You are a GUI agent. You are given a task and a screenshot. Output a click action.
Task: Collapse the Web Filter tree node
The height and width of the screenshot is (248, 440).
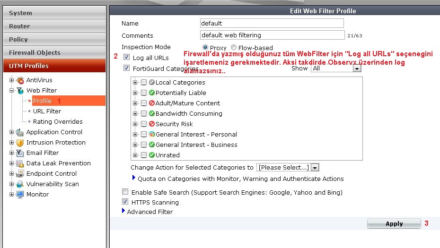click(11, 91)
